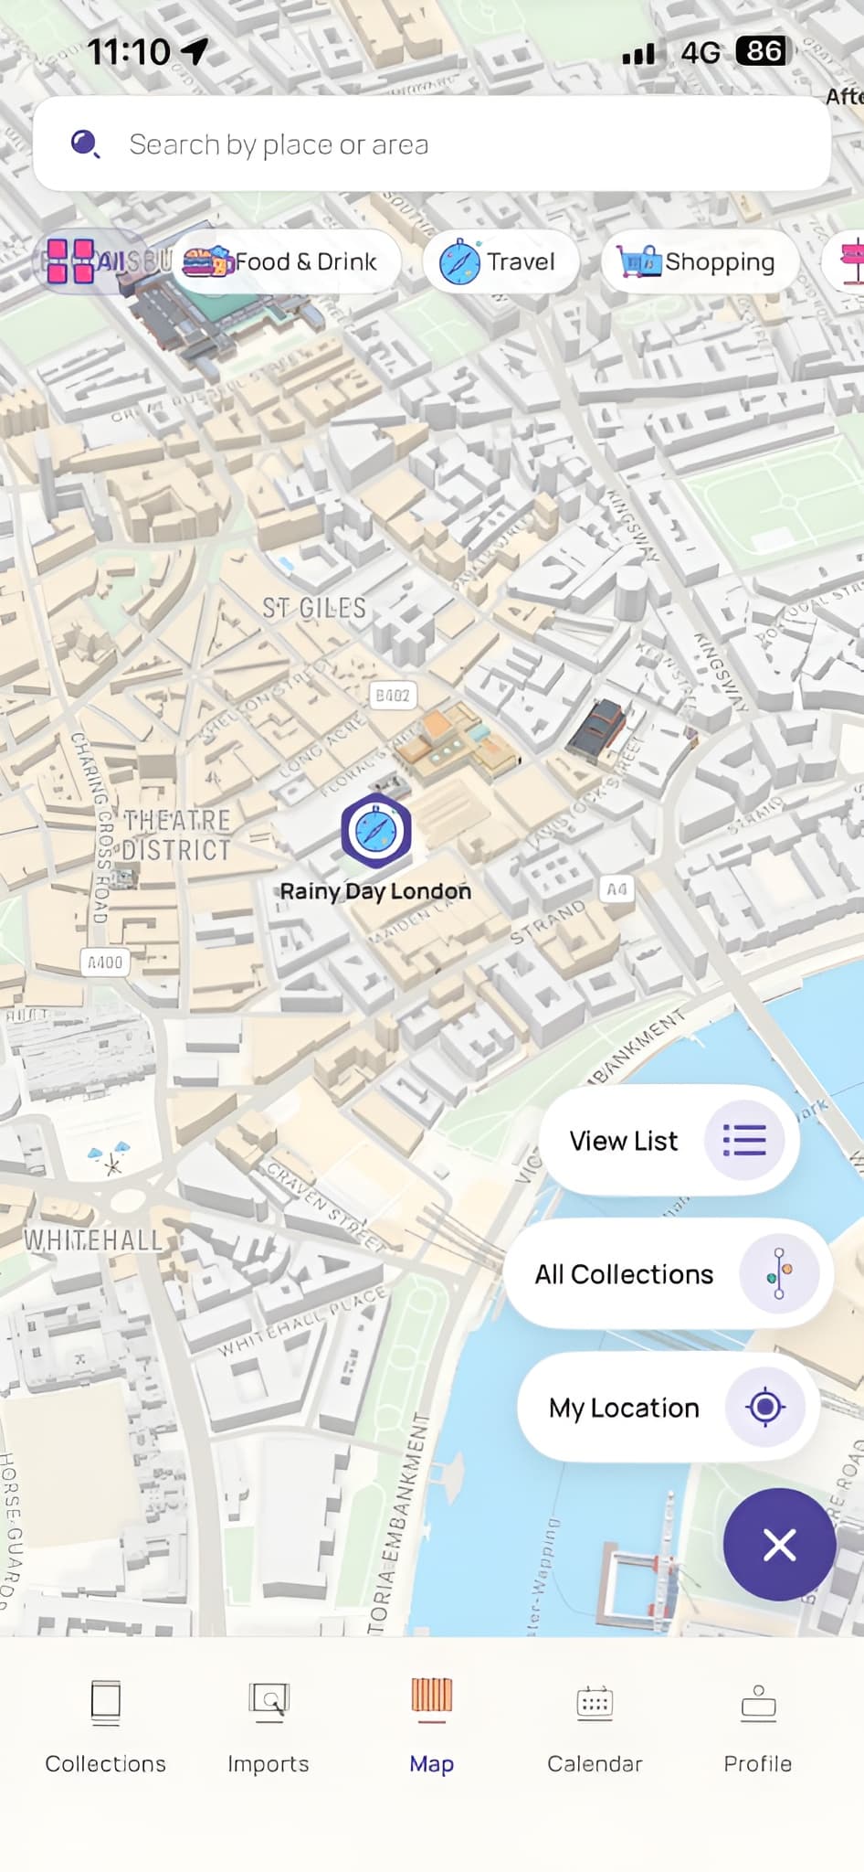
Task: Collapse the floating menu with X button
Action: click(779, 1545)
